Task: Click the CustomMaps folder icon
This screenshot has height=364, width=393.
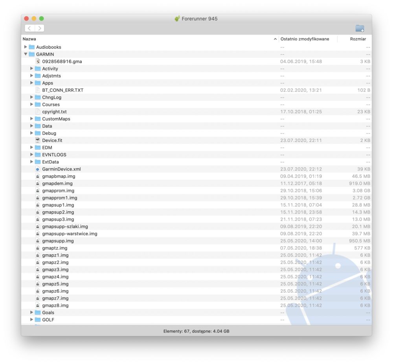Action: 38,119
